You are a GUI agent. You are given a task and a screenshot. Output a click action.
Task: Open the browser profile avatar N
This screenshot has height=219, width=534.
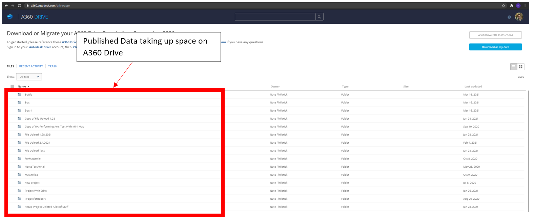click(518, 6)
